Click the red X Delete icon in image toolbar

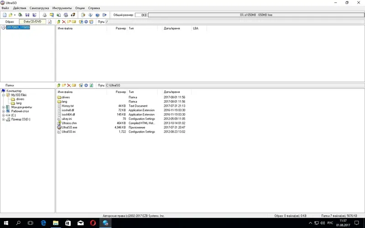pos(64,21)
